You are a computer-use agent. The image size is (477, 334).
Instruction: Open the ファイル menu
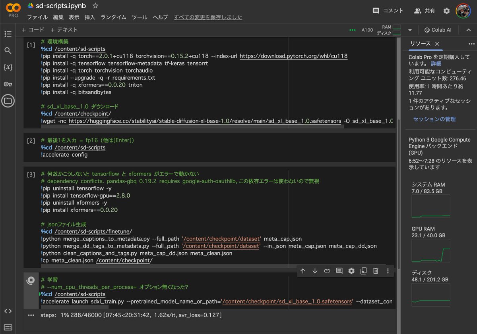point(37,17)
